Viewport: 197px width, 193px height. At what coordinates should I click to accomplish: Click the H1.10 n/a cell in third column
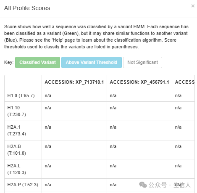click(184, 111)
